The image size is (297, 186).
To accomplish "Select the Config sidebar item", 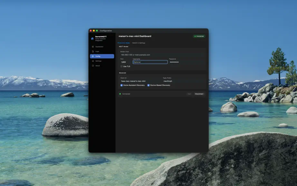I will 102,56.
